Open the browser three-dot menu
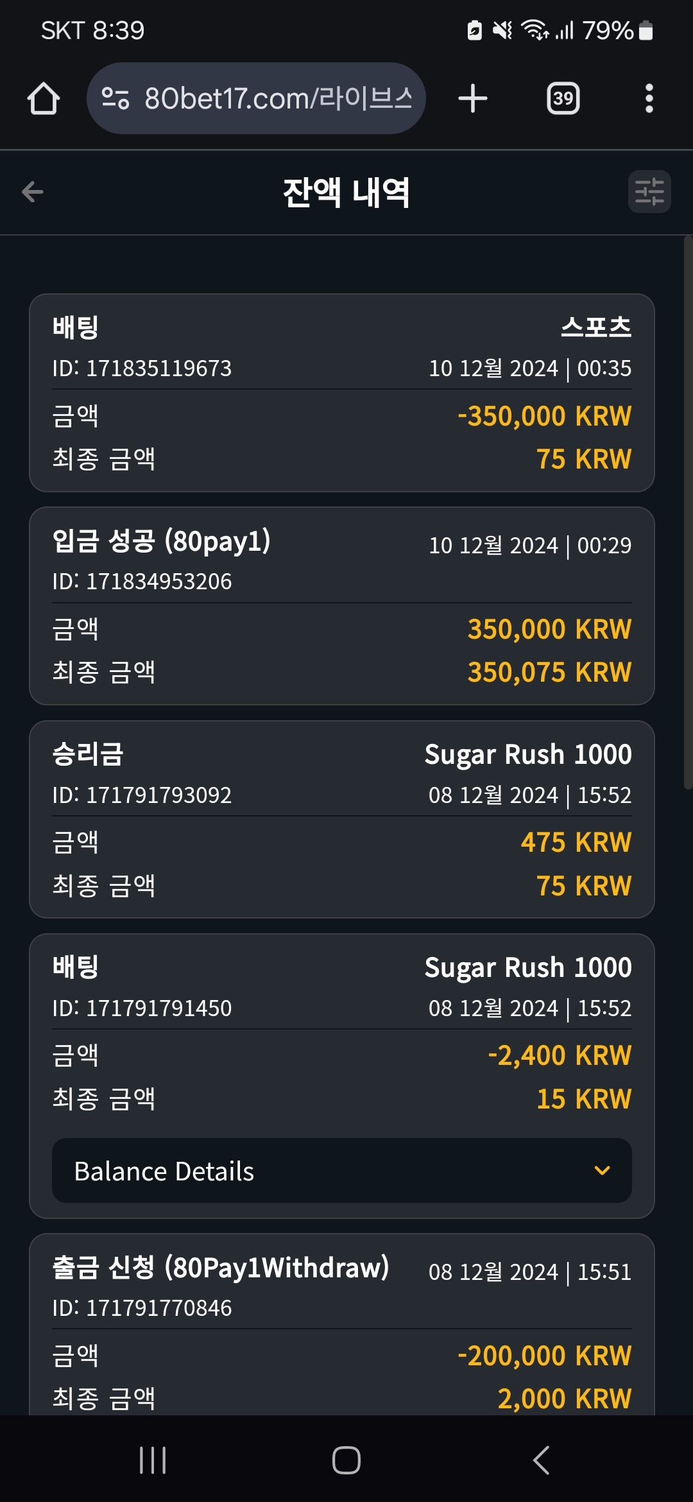This screenshot has width=693, height=1502. tap(649, 98)
